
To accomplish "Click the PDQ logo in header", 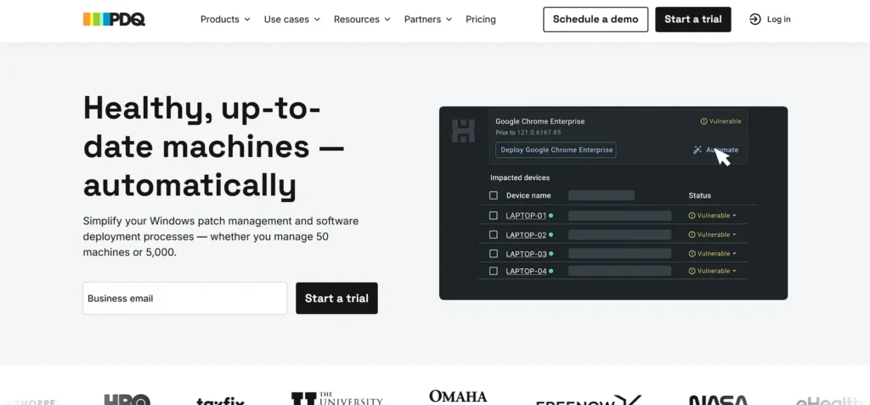I will (x=114, y=19).
